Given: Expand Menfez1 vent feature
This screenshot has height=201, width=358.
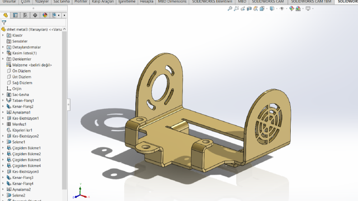Looking at the screenshot, I should click(3, 124).
